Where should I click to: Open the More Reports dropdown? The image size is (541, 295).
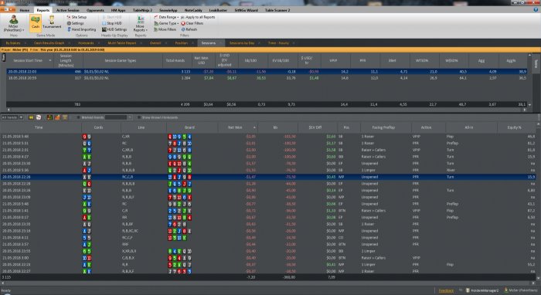pos(140,23)
